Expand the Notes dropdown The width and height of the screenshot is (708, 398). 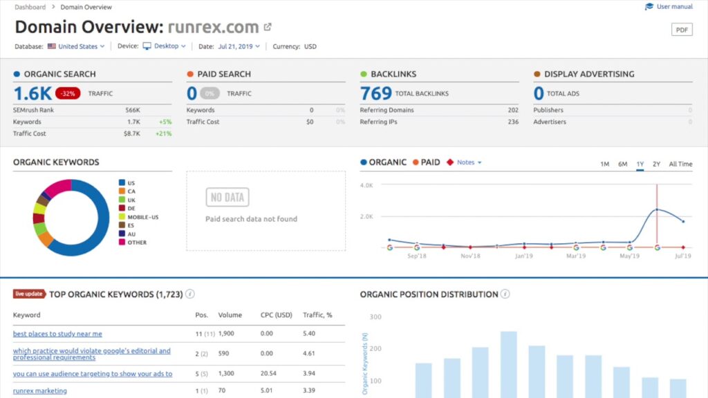[469, 162]
